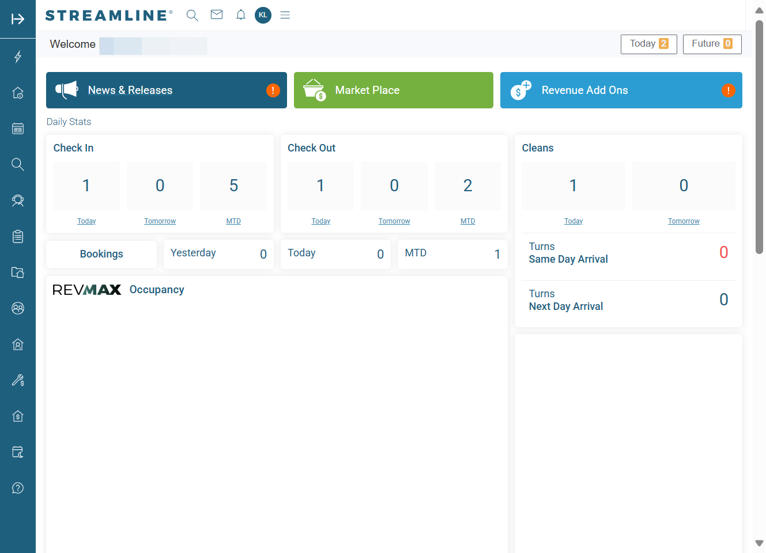Click the Yesterday bookings count card

(x=218, y=254)
